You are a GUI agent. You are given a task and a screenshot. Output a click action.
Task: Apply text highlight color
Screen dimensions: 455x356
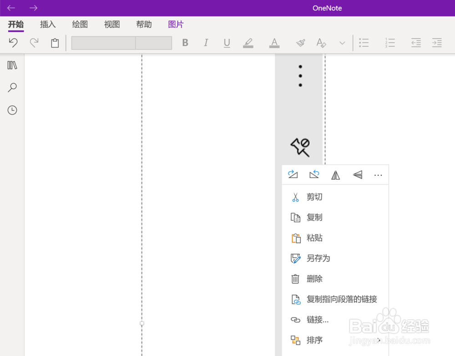click(248, 43)
